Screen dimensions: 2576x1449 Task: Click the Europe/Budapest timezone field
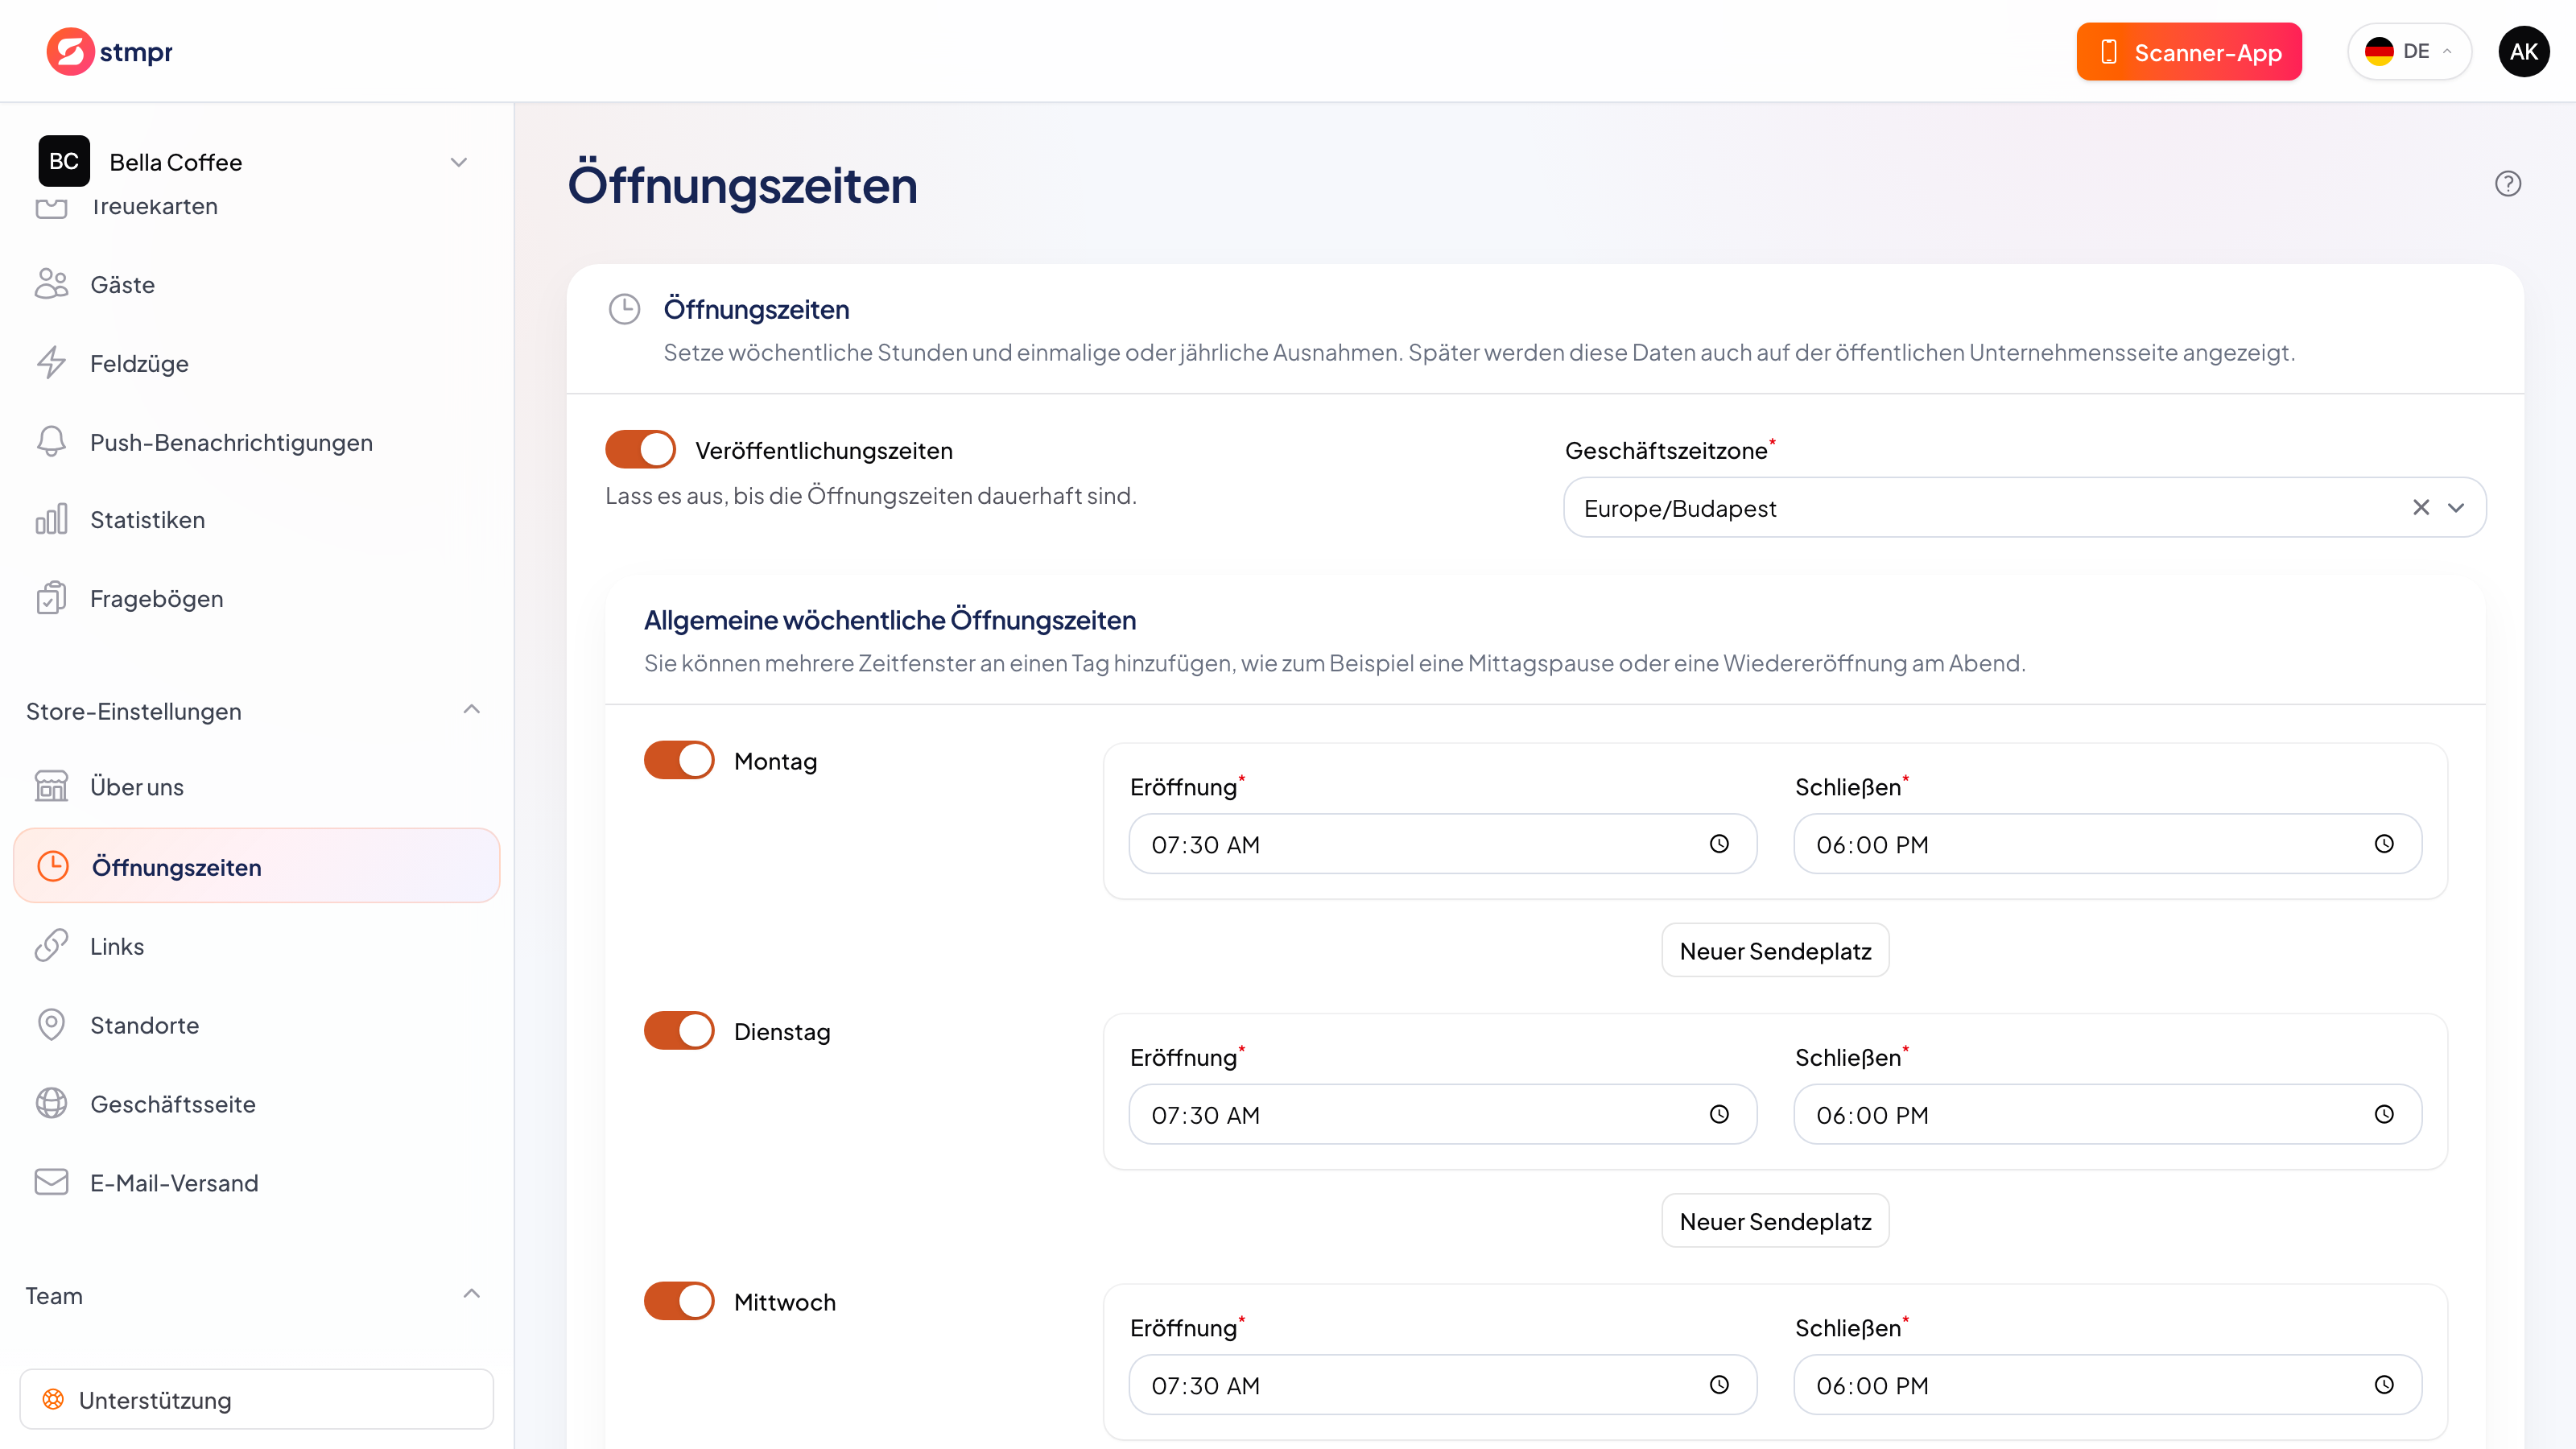2024,508
